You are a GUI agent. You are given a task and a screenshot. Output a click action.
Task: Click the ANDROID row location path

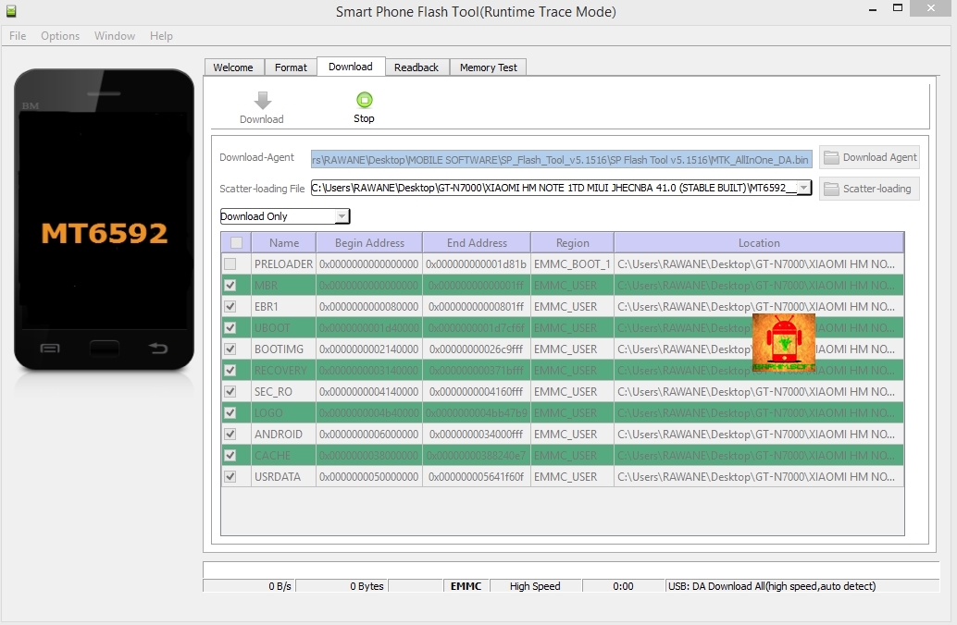(759, 435)
